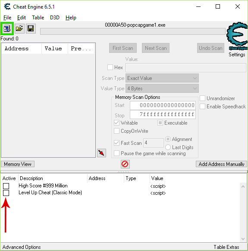The height and width of the screenshot is (251, 248).
Task: Click the Value column header in results
Action: (55, 49)
